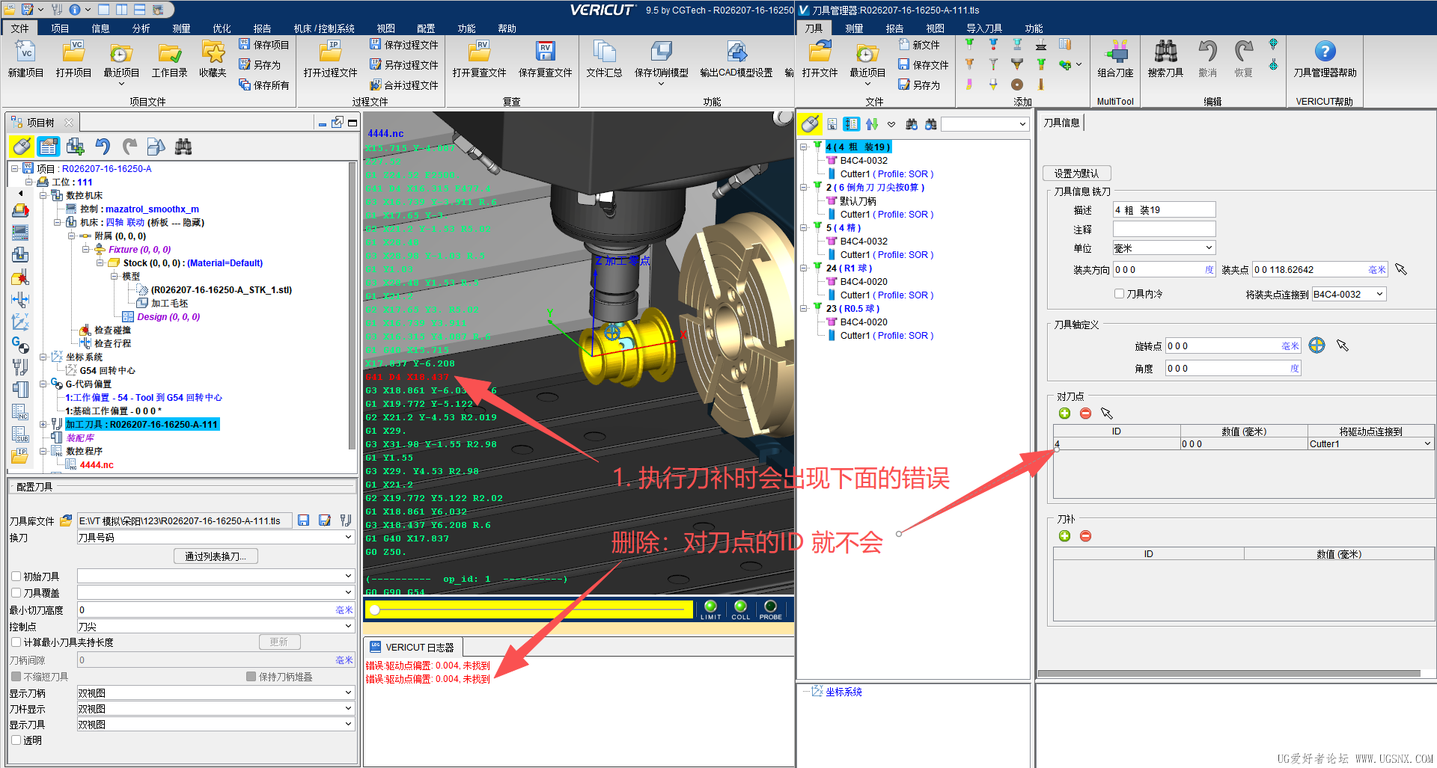Screen dimensions: 1437x768
Task: Toggle the COLL indicator light
Action: coord(740,606)
